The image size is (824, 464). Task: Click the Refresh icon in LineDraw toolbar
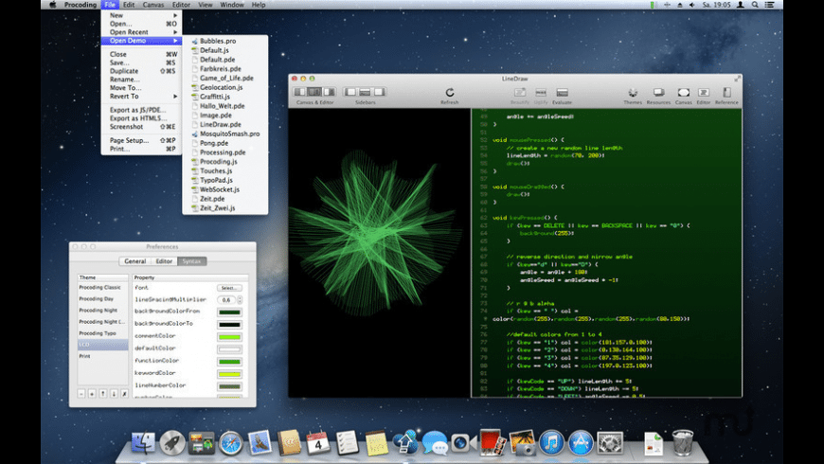click(449, 93)
